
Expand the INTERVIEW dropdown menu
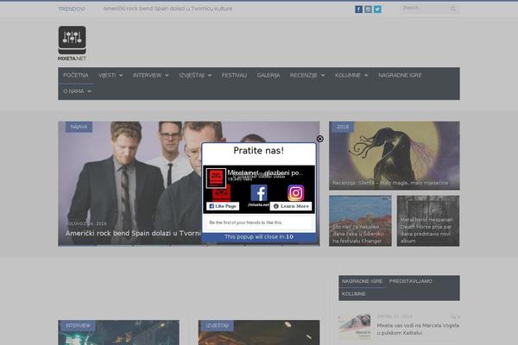click(150, 75)
